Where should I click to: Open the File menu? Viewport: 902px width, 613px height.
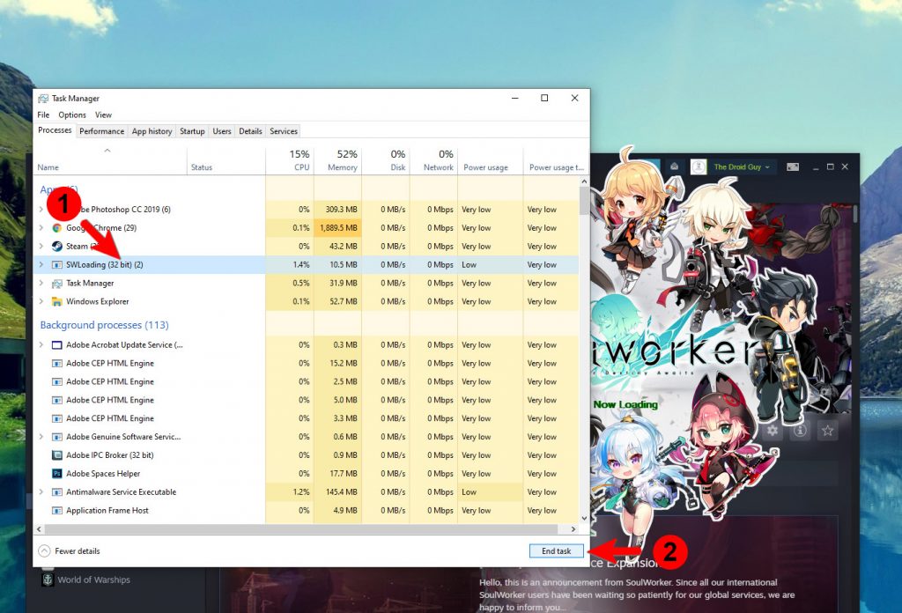(43, 115)
